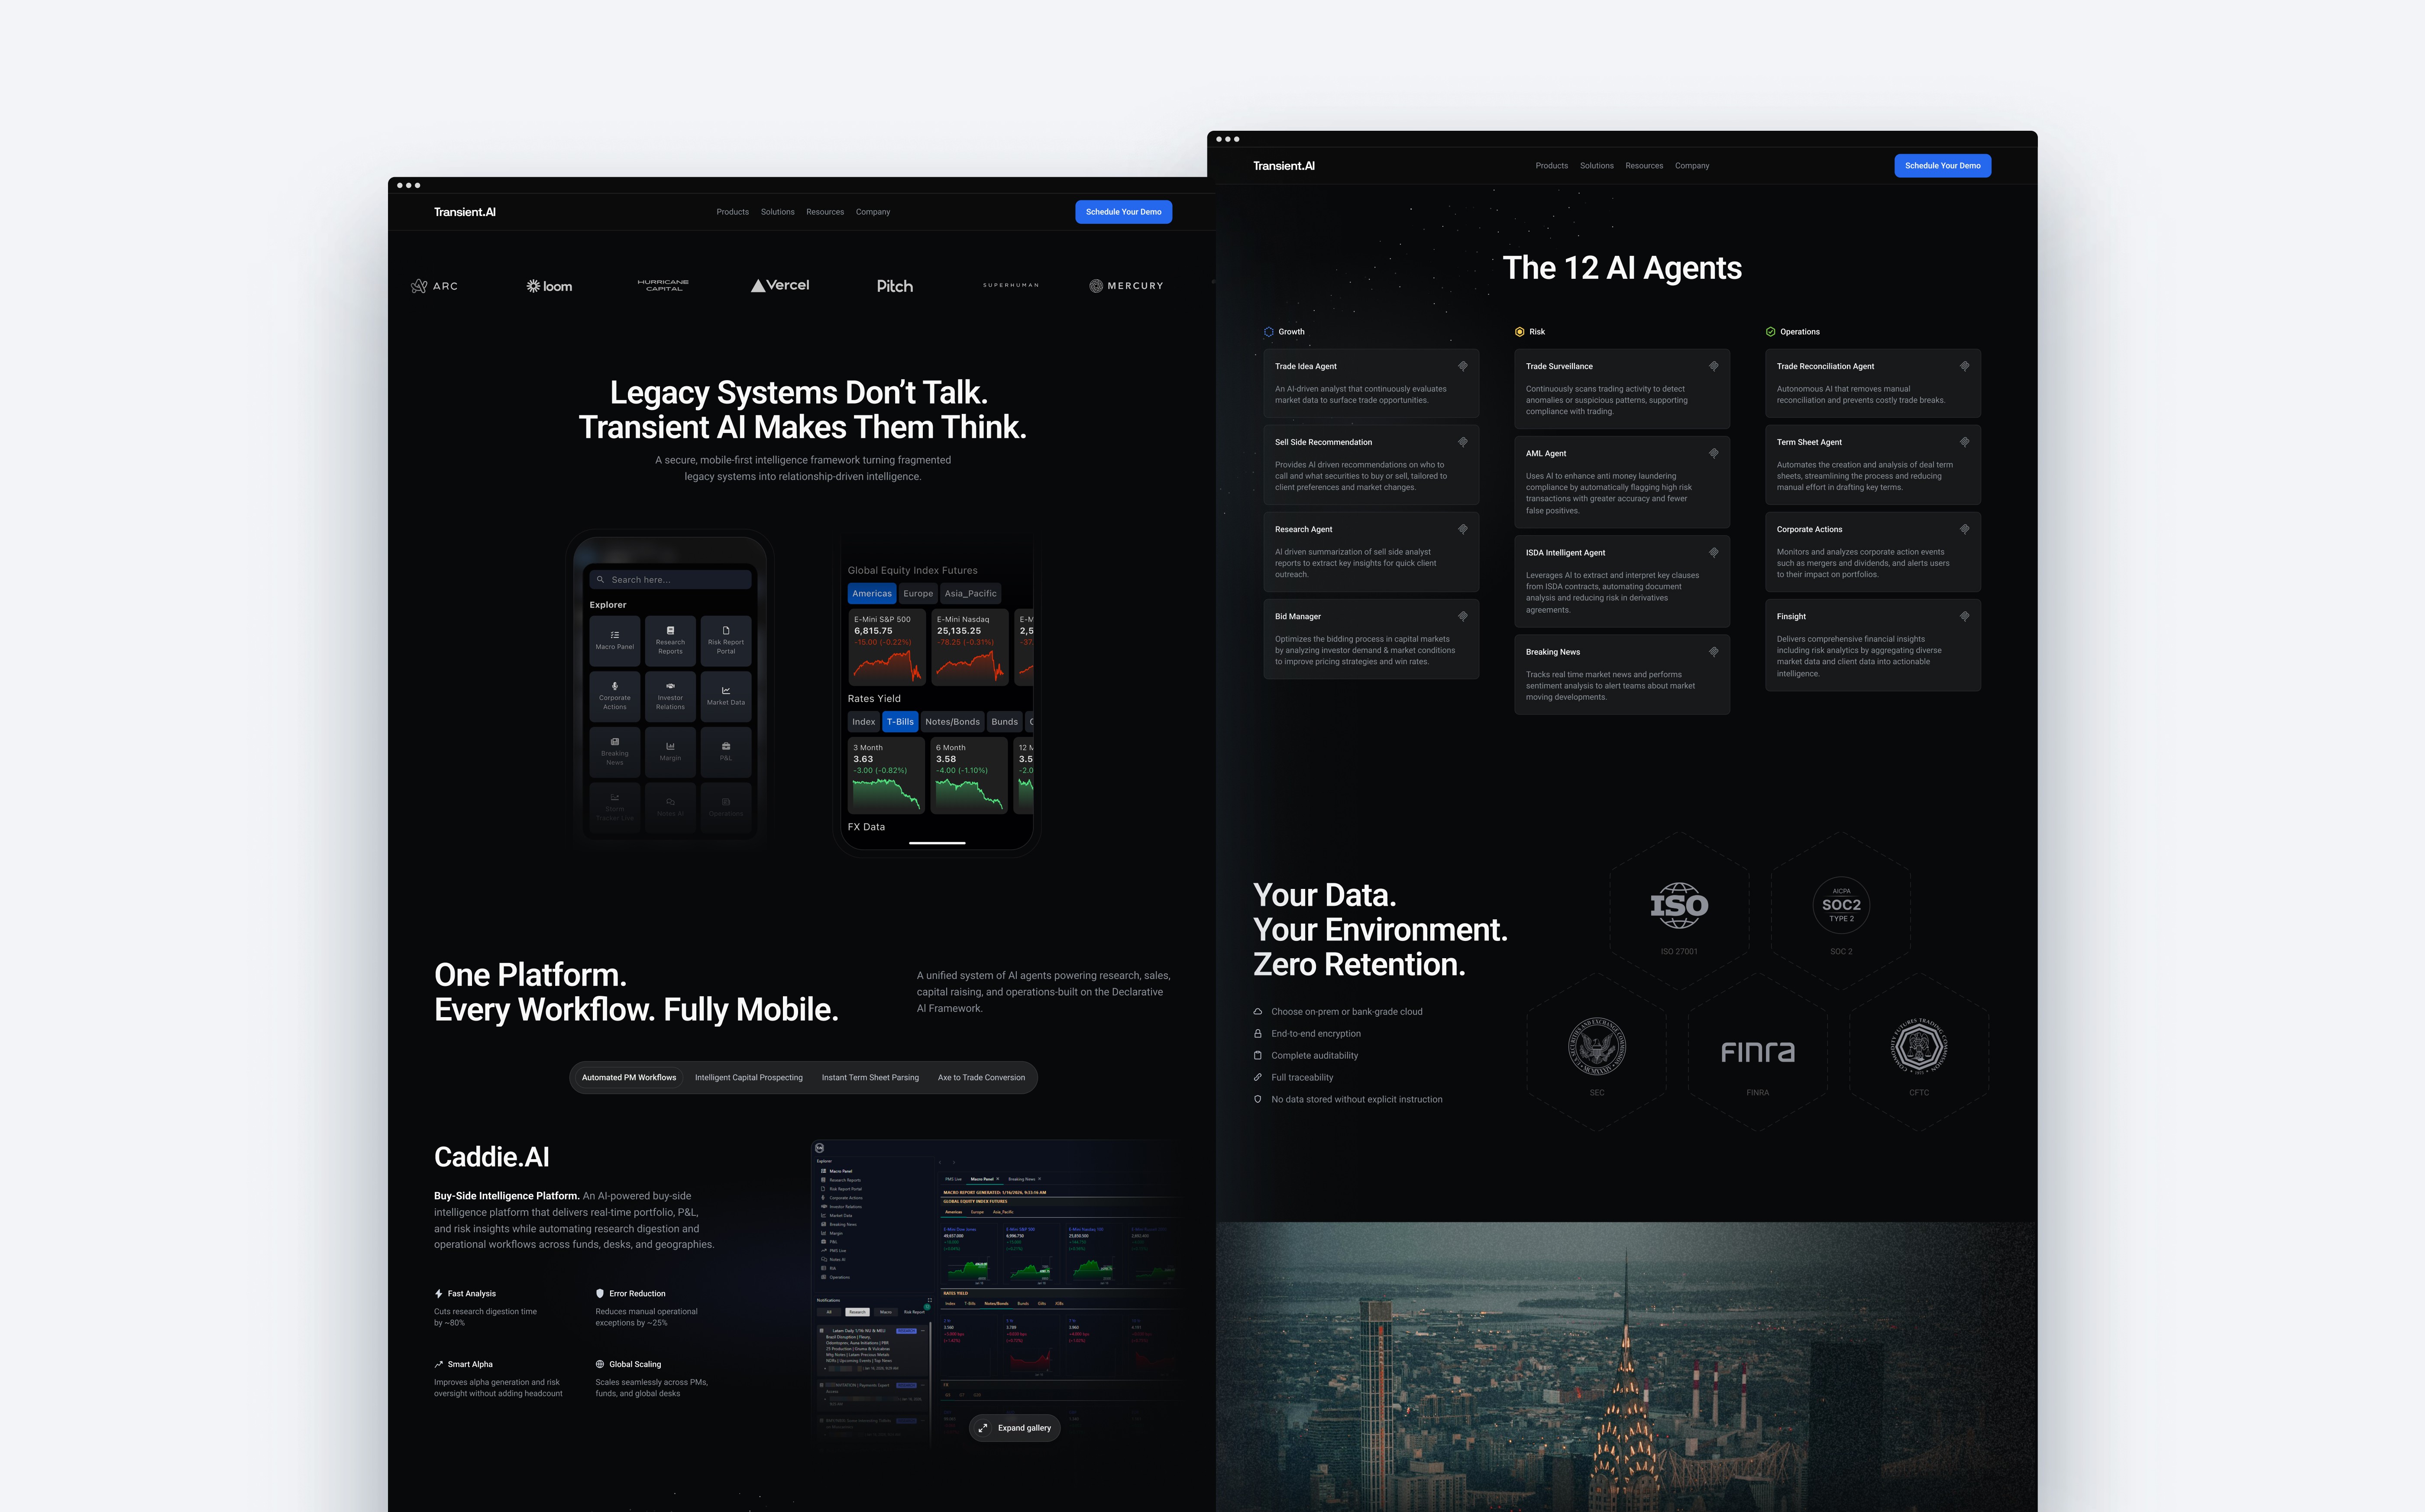The image size is (2425, 1512).
Task: Switch the region toggle to Europe
Action: pos(918,594)
